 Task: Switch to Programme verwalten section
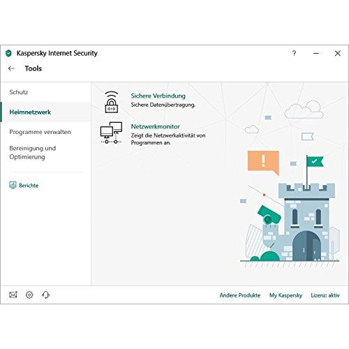click(x=40, y=132)
